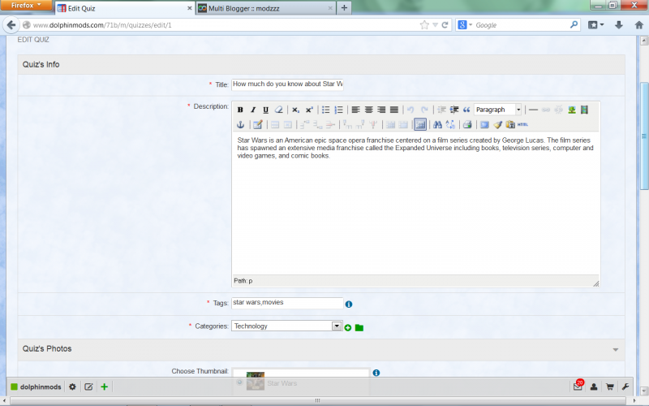Click the square-and-pencil icon in bottom bar
Viewport: 649px width, 406px height.
(88, 387)
